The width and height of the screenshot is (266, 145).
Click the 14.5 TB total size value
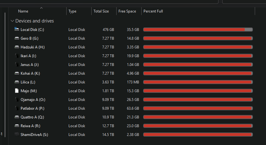[x=108, y=135]
